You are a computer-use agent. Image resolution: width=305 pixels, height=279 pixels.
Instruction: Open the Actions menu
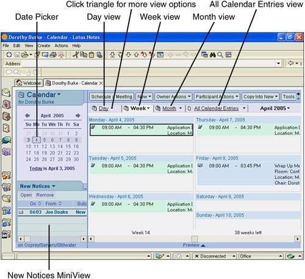(61, 46)
